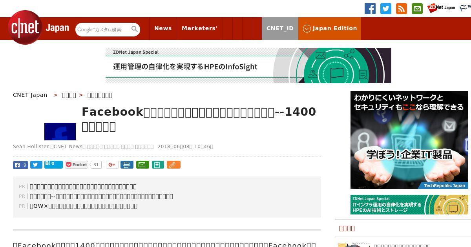Open the green newsletter mail icon
471x247 pixels.
[417, 9]
